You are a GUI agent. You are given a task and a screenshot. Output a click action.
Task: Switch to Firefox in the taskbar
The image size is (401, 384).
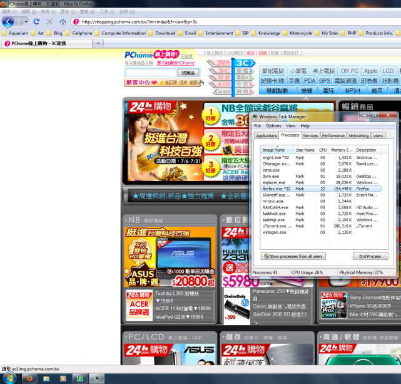pos(29,378)
